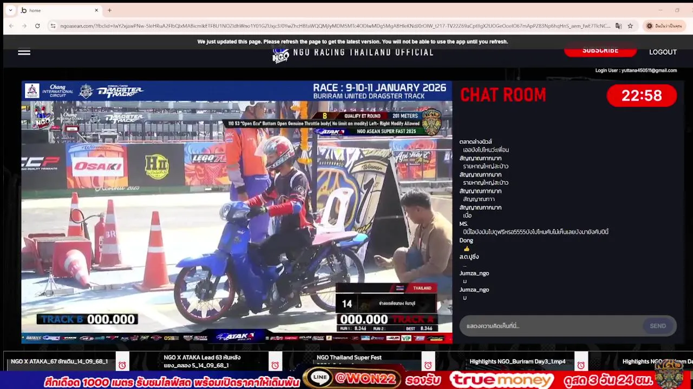Click alarm clock icon beside NGO Thailand Super Fest
This screenshot has width=693, height=389.
tap(428, 365)
